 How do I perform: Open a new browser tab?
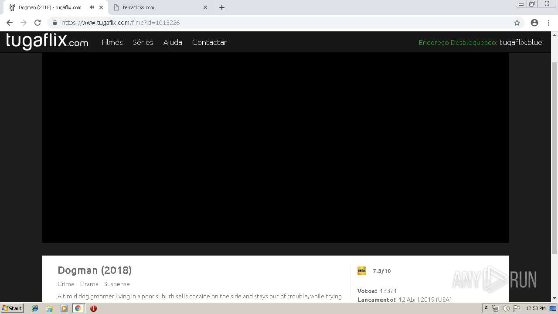pyautogui.click(x=222, y=7)
